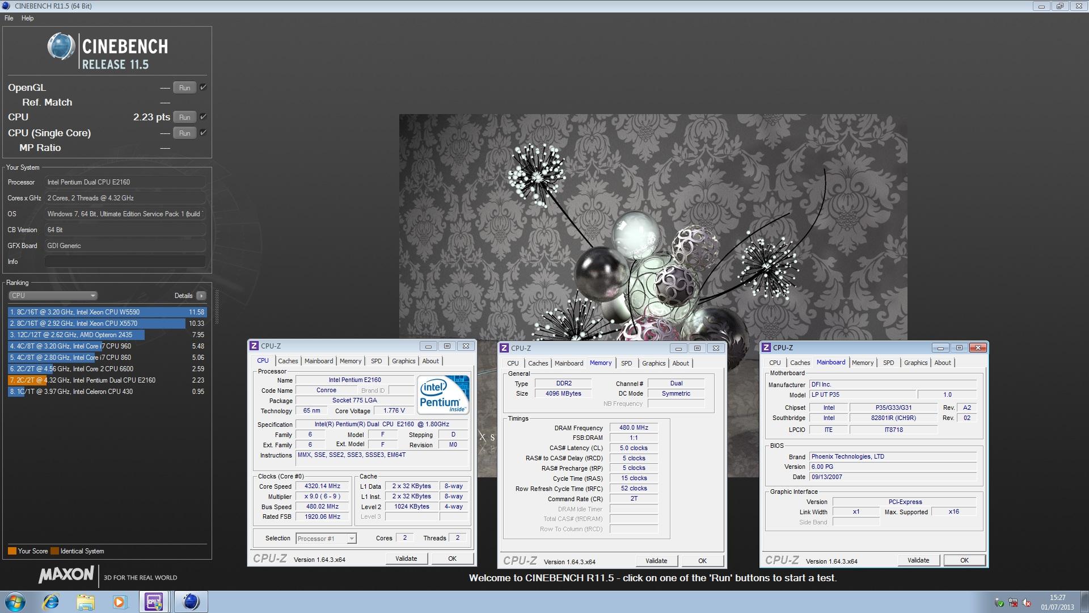Run the CPU benchmark

coord(185,117)
